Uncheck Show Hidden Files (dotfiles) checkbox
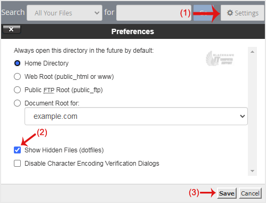The height and width of the screenshot is (203, 266). pyautogui.click(x=17, y=150)
